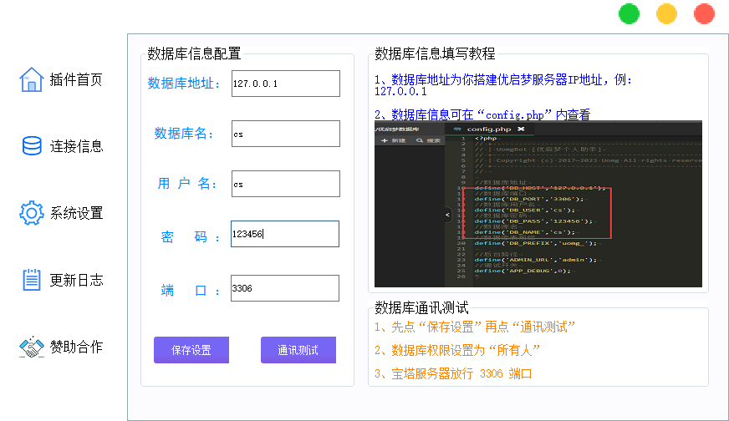Open the 插件首页 menu label

[x=76, y=80]
